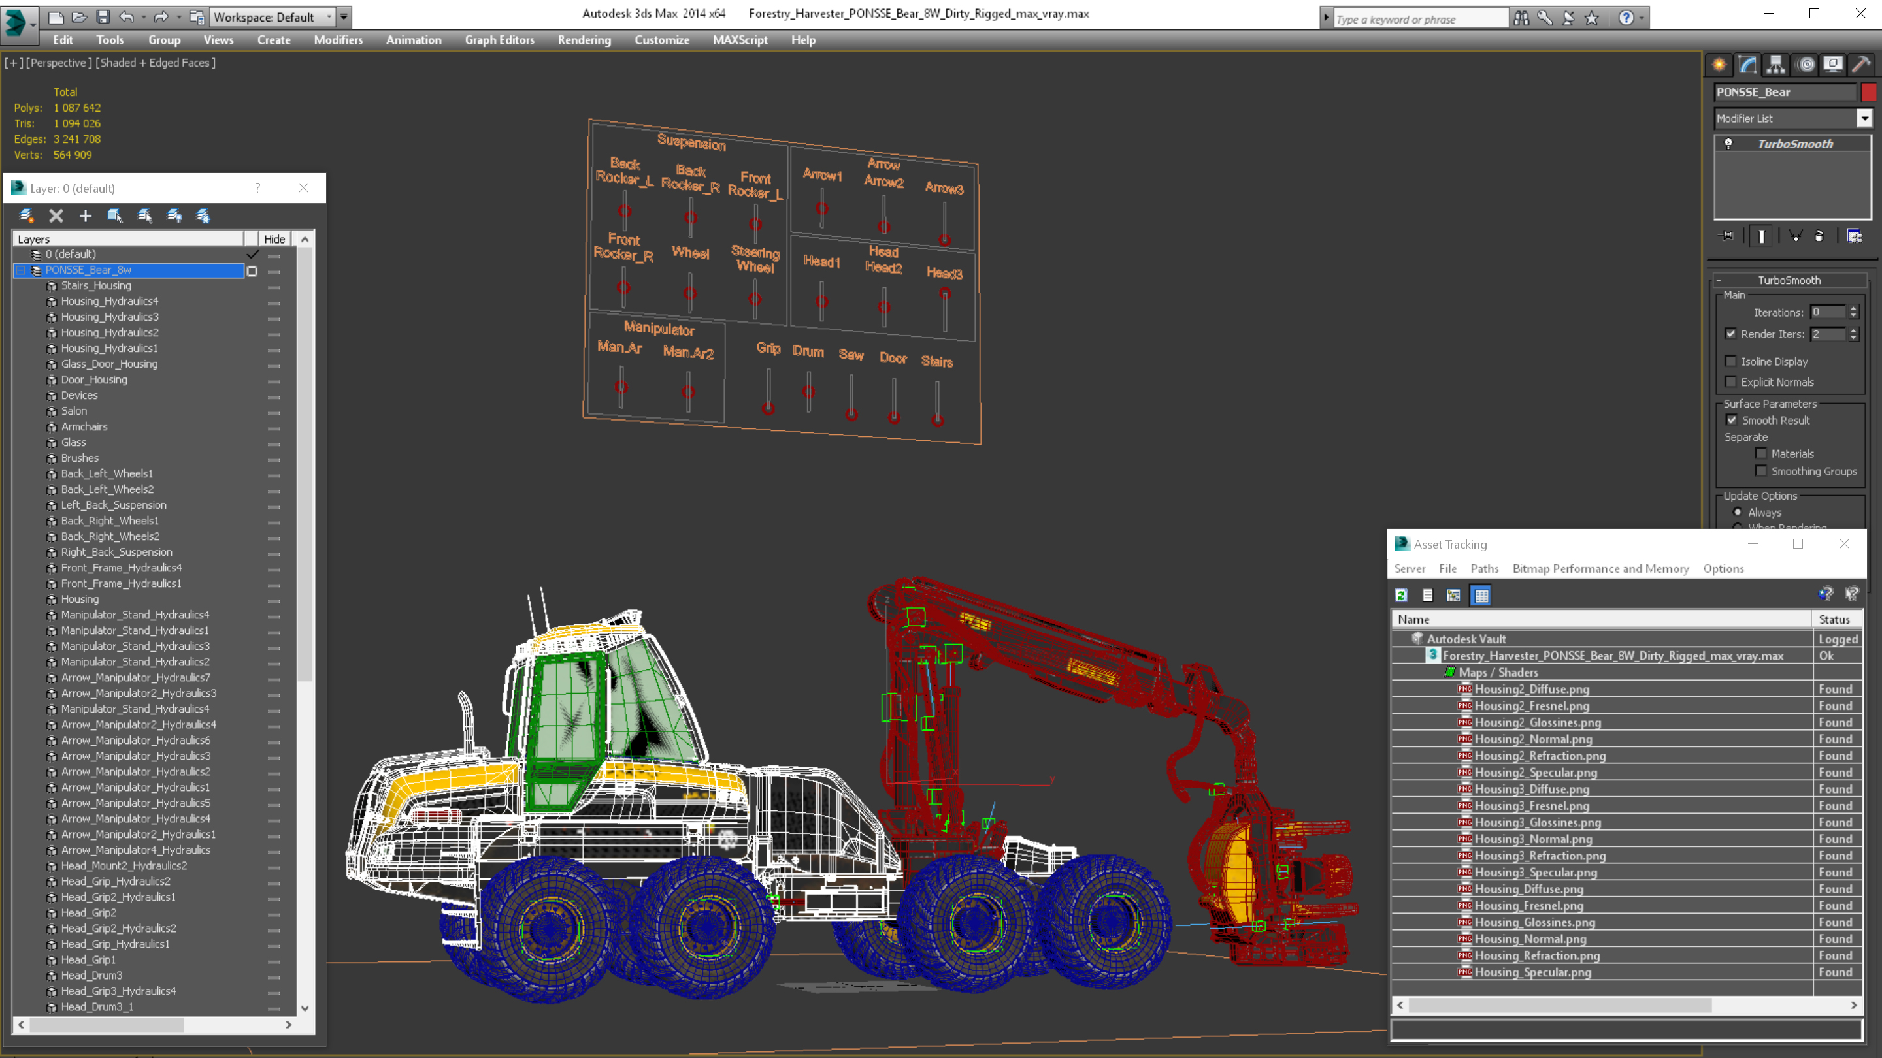Open Configure Modifier Sets icon
This screenshot has height=1058, width=1882.
(1855, 236)
